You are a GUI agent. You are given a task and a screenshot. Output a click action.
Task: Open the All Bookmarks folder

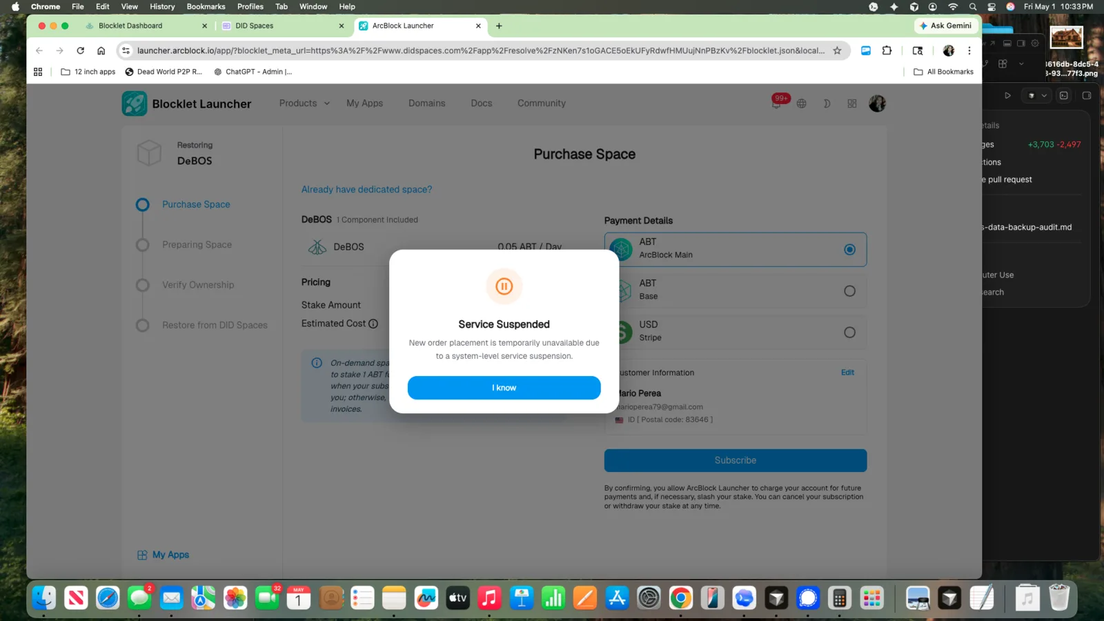[x=943, y=72]
